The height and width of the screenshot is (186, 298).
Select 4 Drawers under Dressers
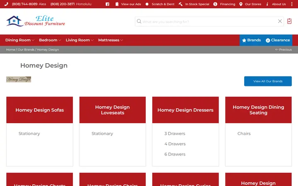point(175,144)
